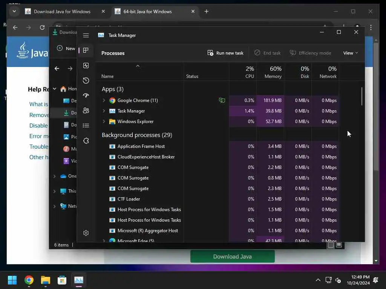Open Task Manager hamburger navigation menu
Screen dimensions: 386x289
pyautogui.click(x=86, y=35)
